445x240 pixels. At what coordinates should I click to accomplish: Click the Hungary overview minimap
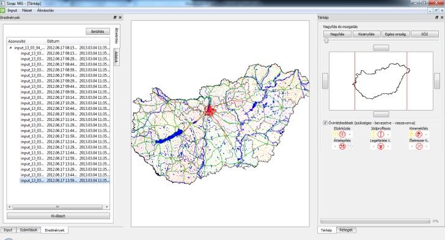click(x=381, y=81)
